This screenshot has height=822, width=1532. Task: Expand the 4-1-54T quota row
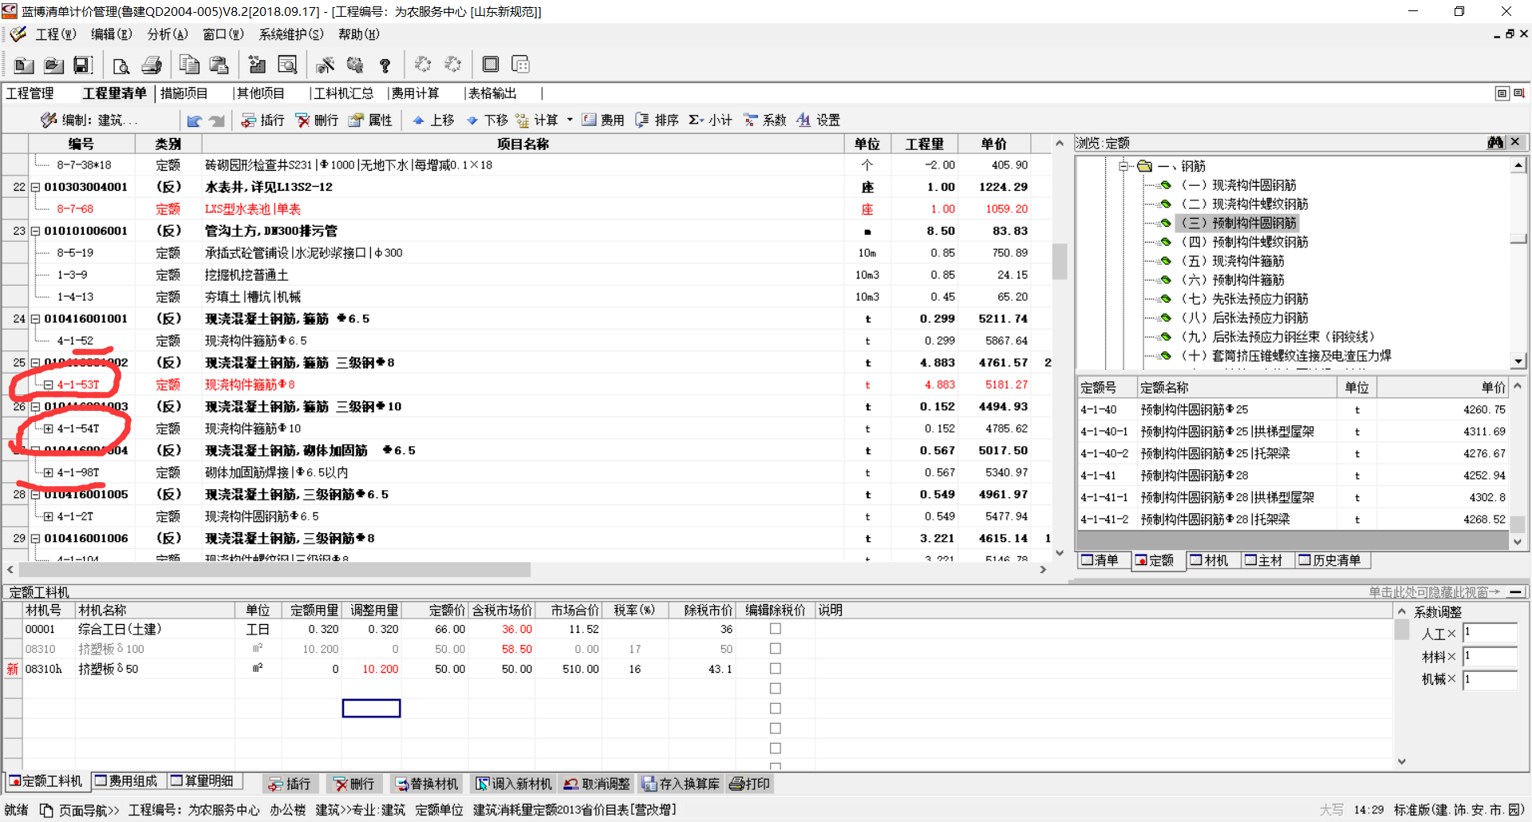[x=48, y=429]
